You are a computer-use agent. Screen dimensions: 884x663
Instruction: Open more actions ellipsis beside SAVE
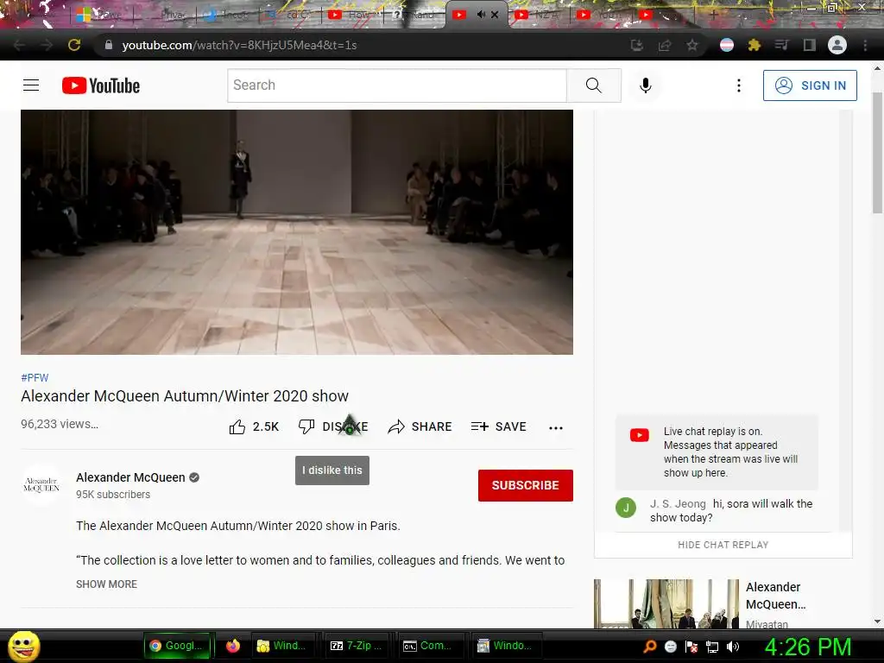tap(555, 427)
